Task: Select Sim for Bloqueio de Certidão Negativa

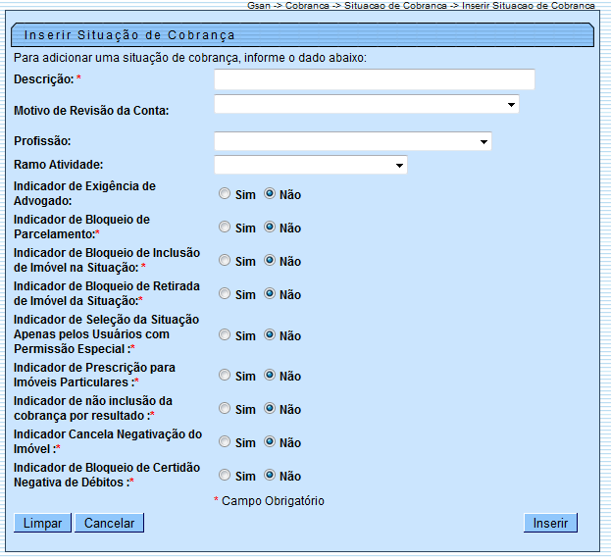Action: (225, 476)
